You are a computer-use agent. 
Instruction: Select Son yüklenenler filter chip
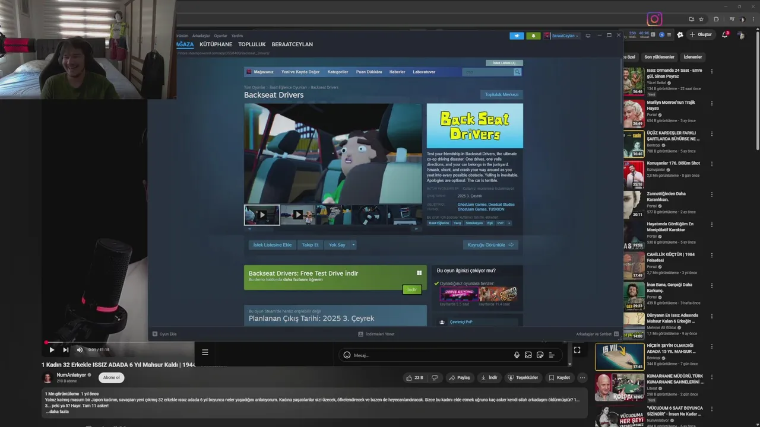point(660,57)
